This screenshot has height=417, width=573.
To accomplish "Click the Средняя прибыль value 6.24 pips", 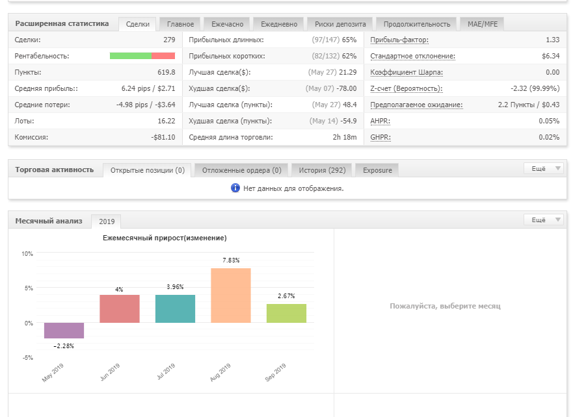I will click(136, 88).
